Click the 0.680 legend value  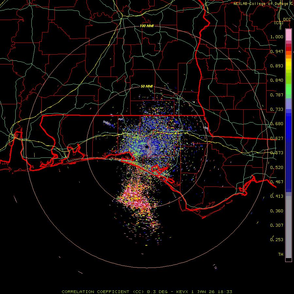click(x=277, y=124)
